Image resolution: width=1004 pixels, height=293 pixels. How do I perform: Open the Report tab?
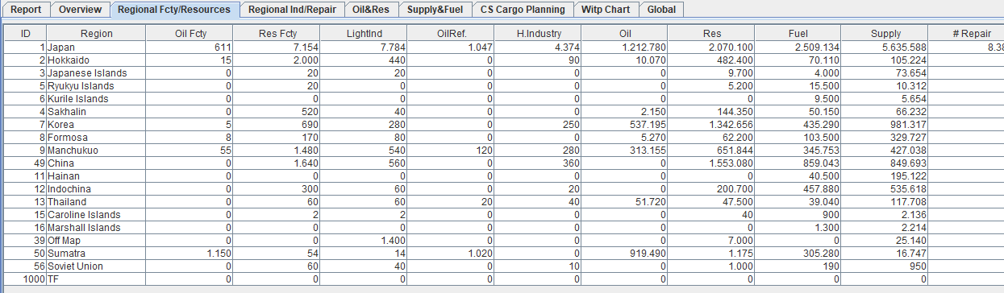click(x=26, y=10)
